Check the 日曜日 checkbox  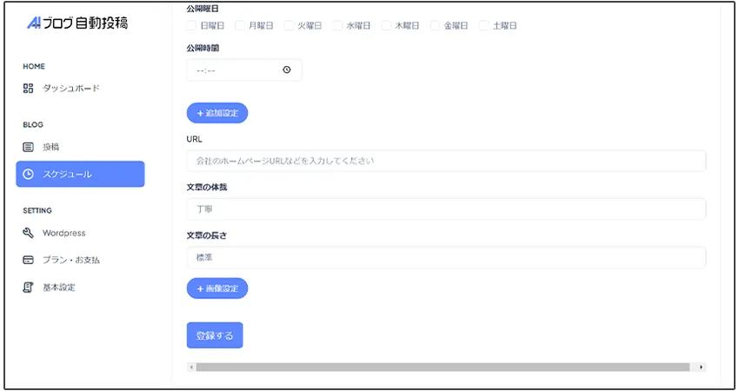point(191,26)
